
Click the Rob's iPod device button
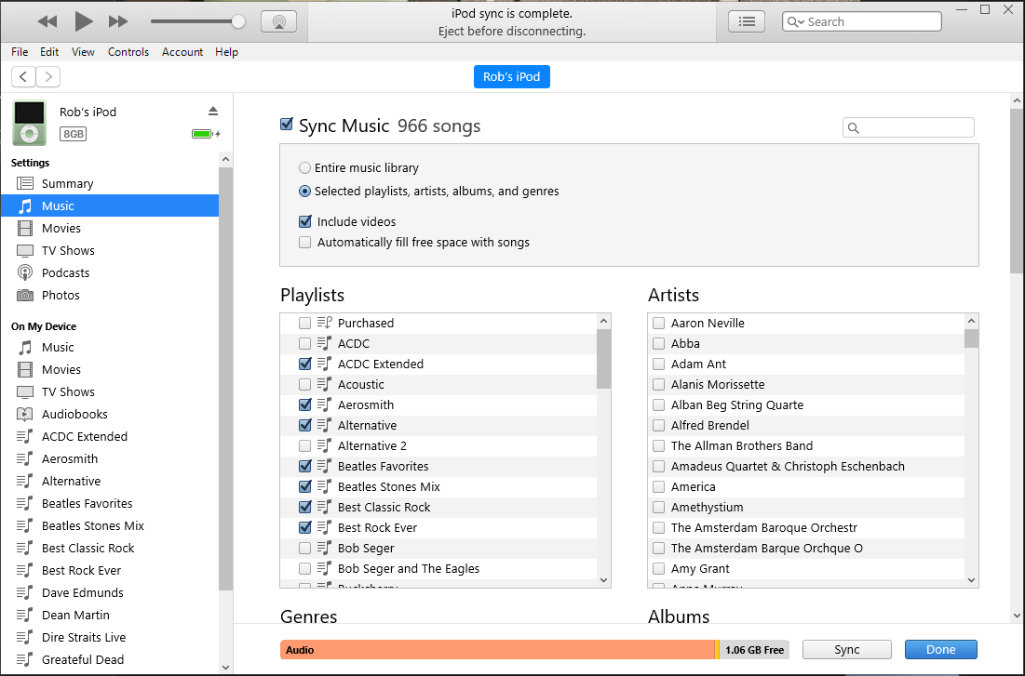[512, 76]
